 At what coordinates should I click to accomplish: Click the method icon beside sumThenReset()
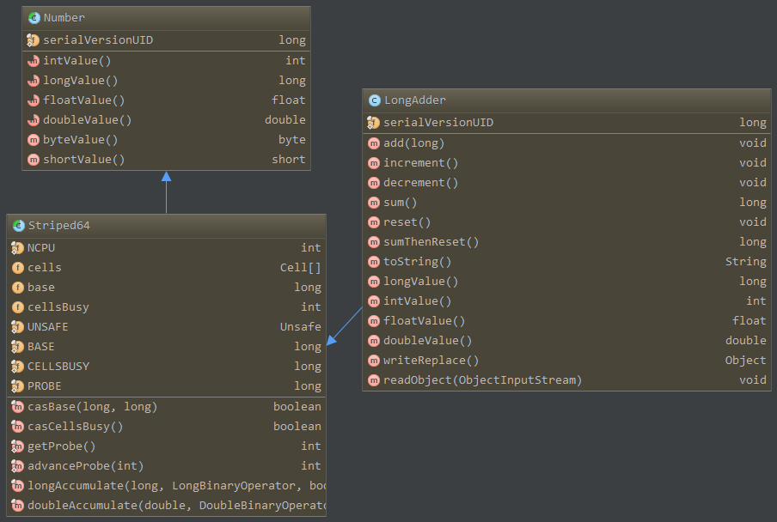point(374,242)
